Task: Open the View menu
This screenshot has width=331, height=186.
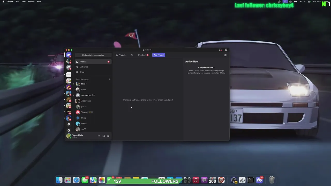Action: coord(24,2)
